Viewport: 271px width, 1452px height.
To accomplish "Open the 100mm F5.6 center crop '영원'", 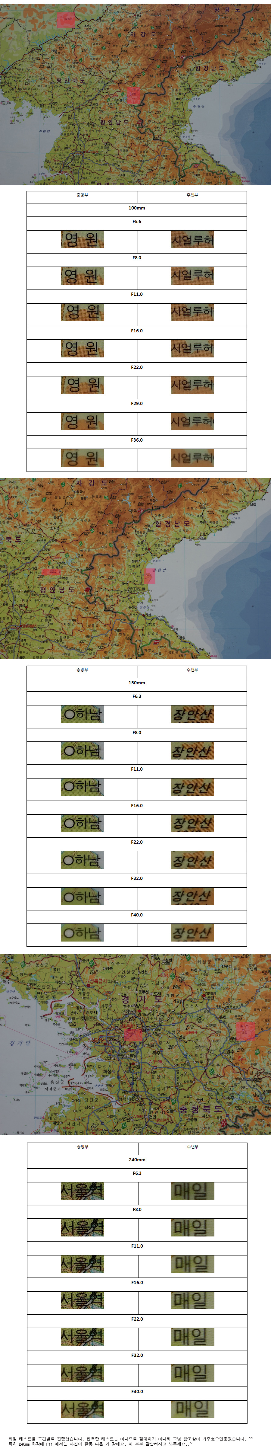I will pyautogui.click(x=82, y=240).
